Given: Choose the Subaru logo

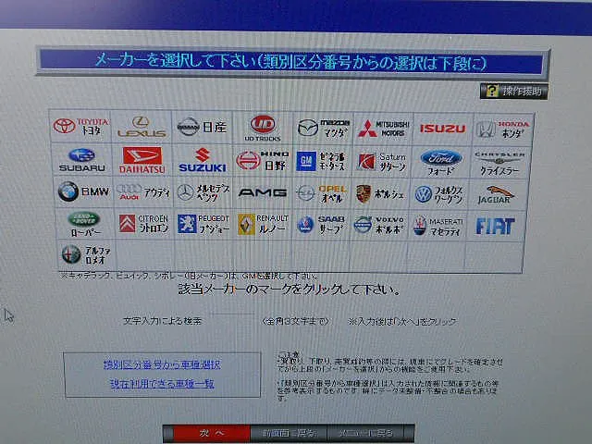Looking at the screenshot, I should coord(81,160).
